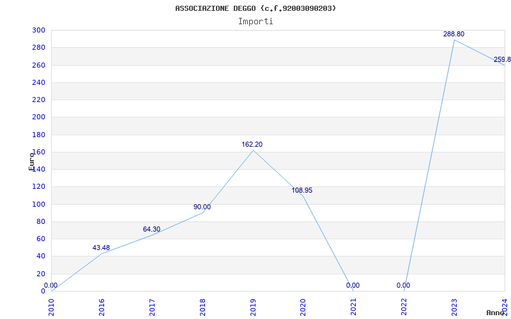Click the y-axis value 260
The width and height of the screenshot is (511, 319).
pyautogui.click(x=38, y=65)
